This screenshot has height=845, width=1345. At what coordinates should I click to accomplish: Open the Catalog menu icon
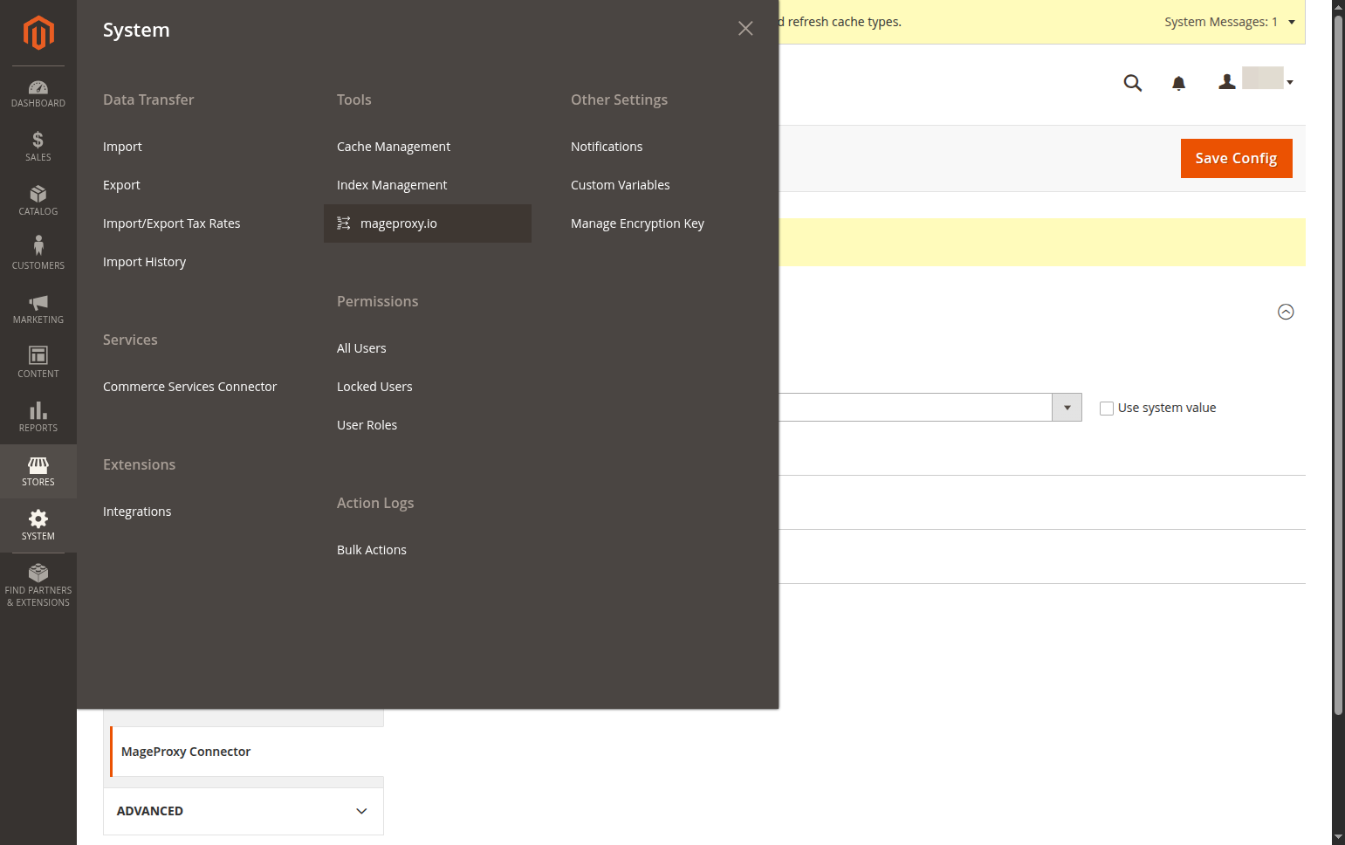pos(38,194)
